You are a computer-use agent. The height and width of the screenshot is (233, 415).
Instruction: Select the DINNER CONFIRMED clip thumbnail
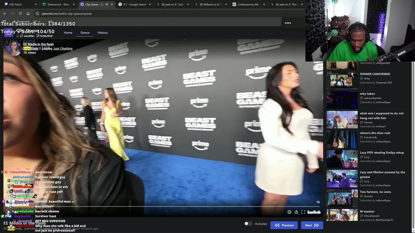(342, 80)
